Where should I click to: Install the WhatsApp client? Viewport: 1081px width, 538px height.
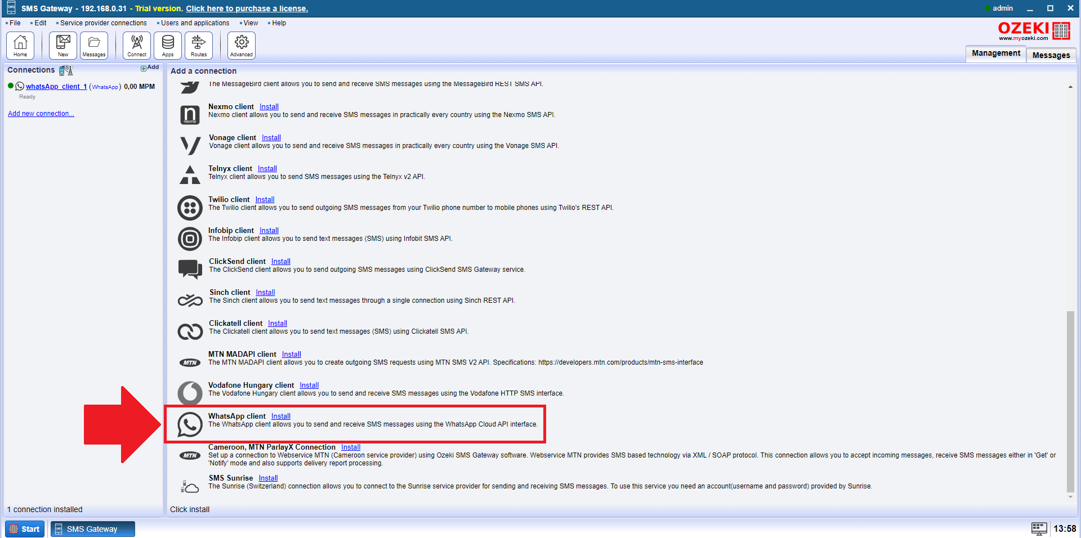281,416
